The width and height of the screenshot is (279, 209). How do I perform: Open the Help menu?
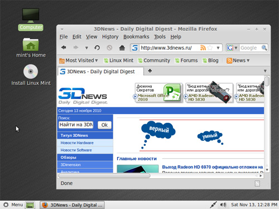pos(176,37)
